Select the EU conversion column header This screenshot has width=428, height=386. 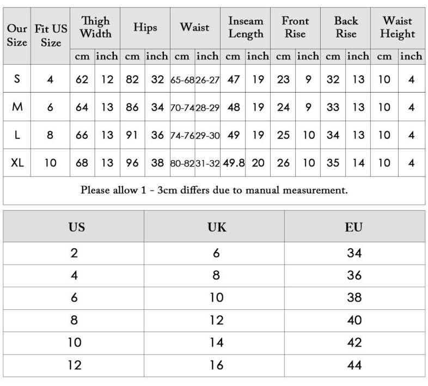(x=354, y=227)
